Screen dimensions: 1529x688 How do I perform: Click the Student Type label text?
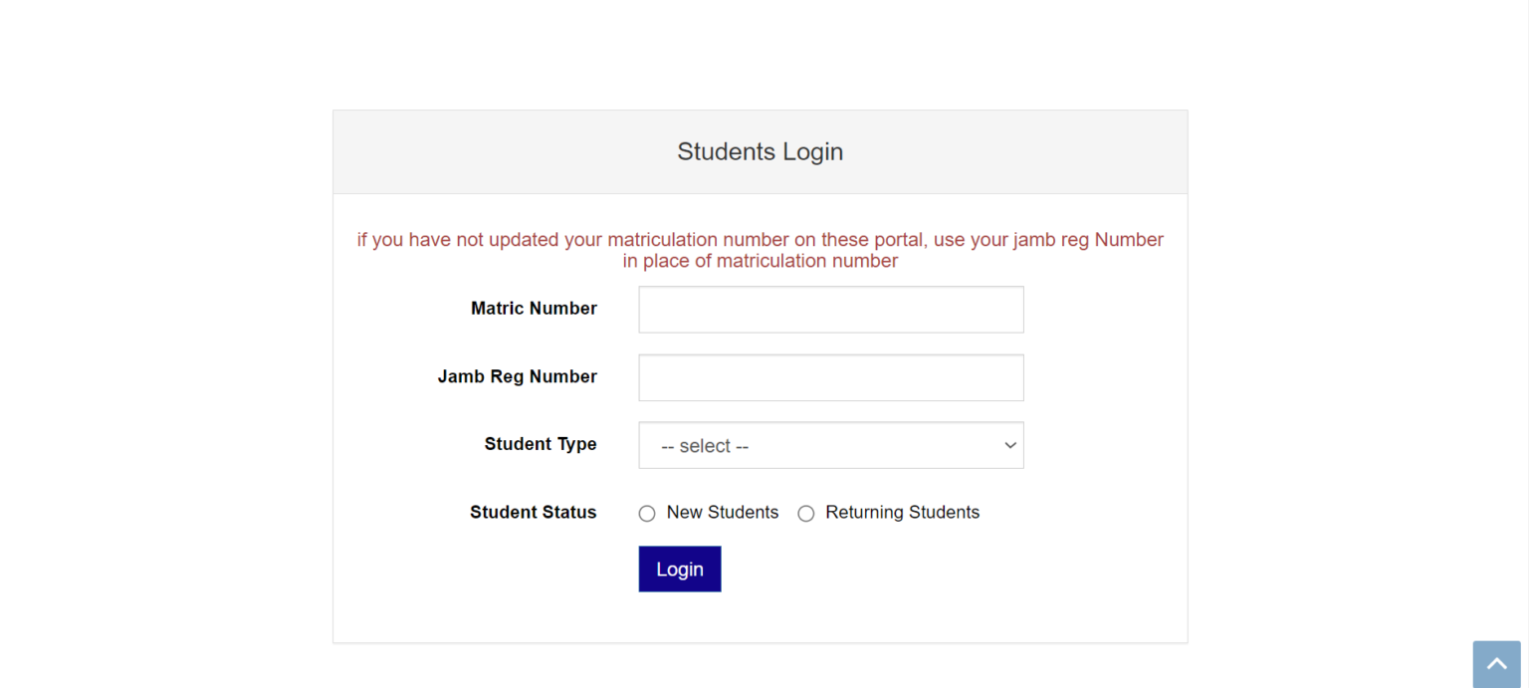tap(541, 444)
